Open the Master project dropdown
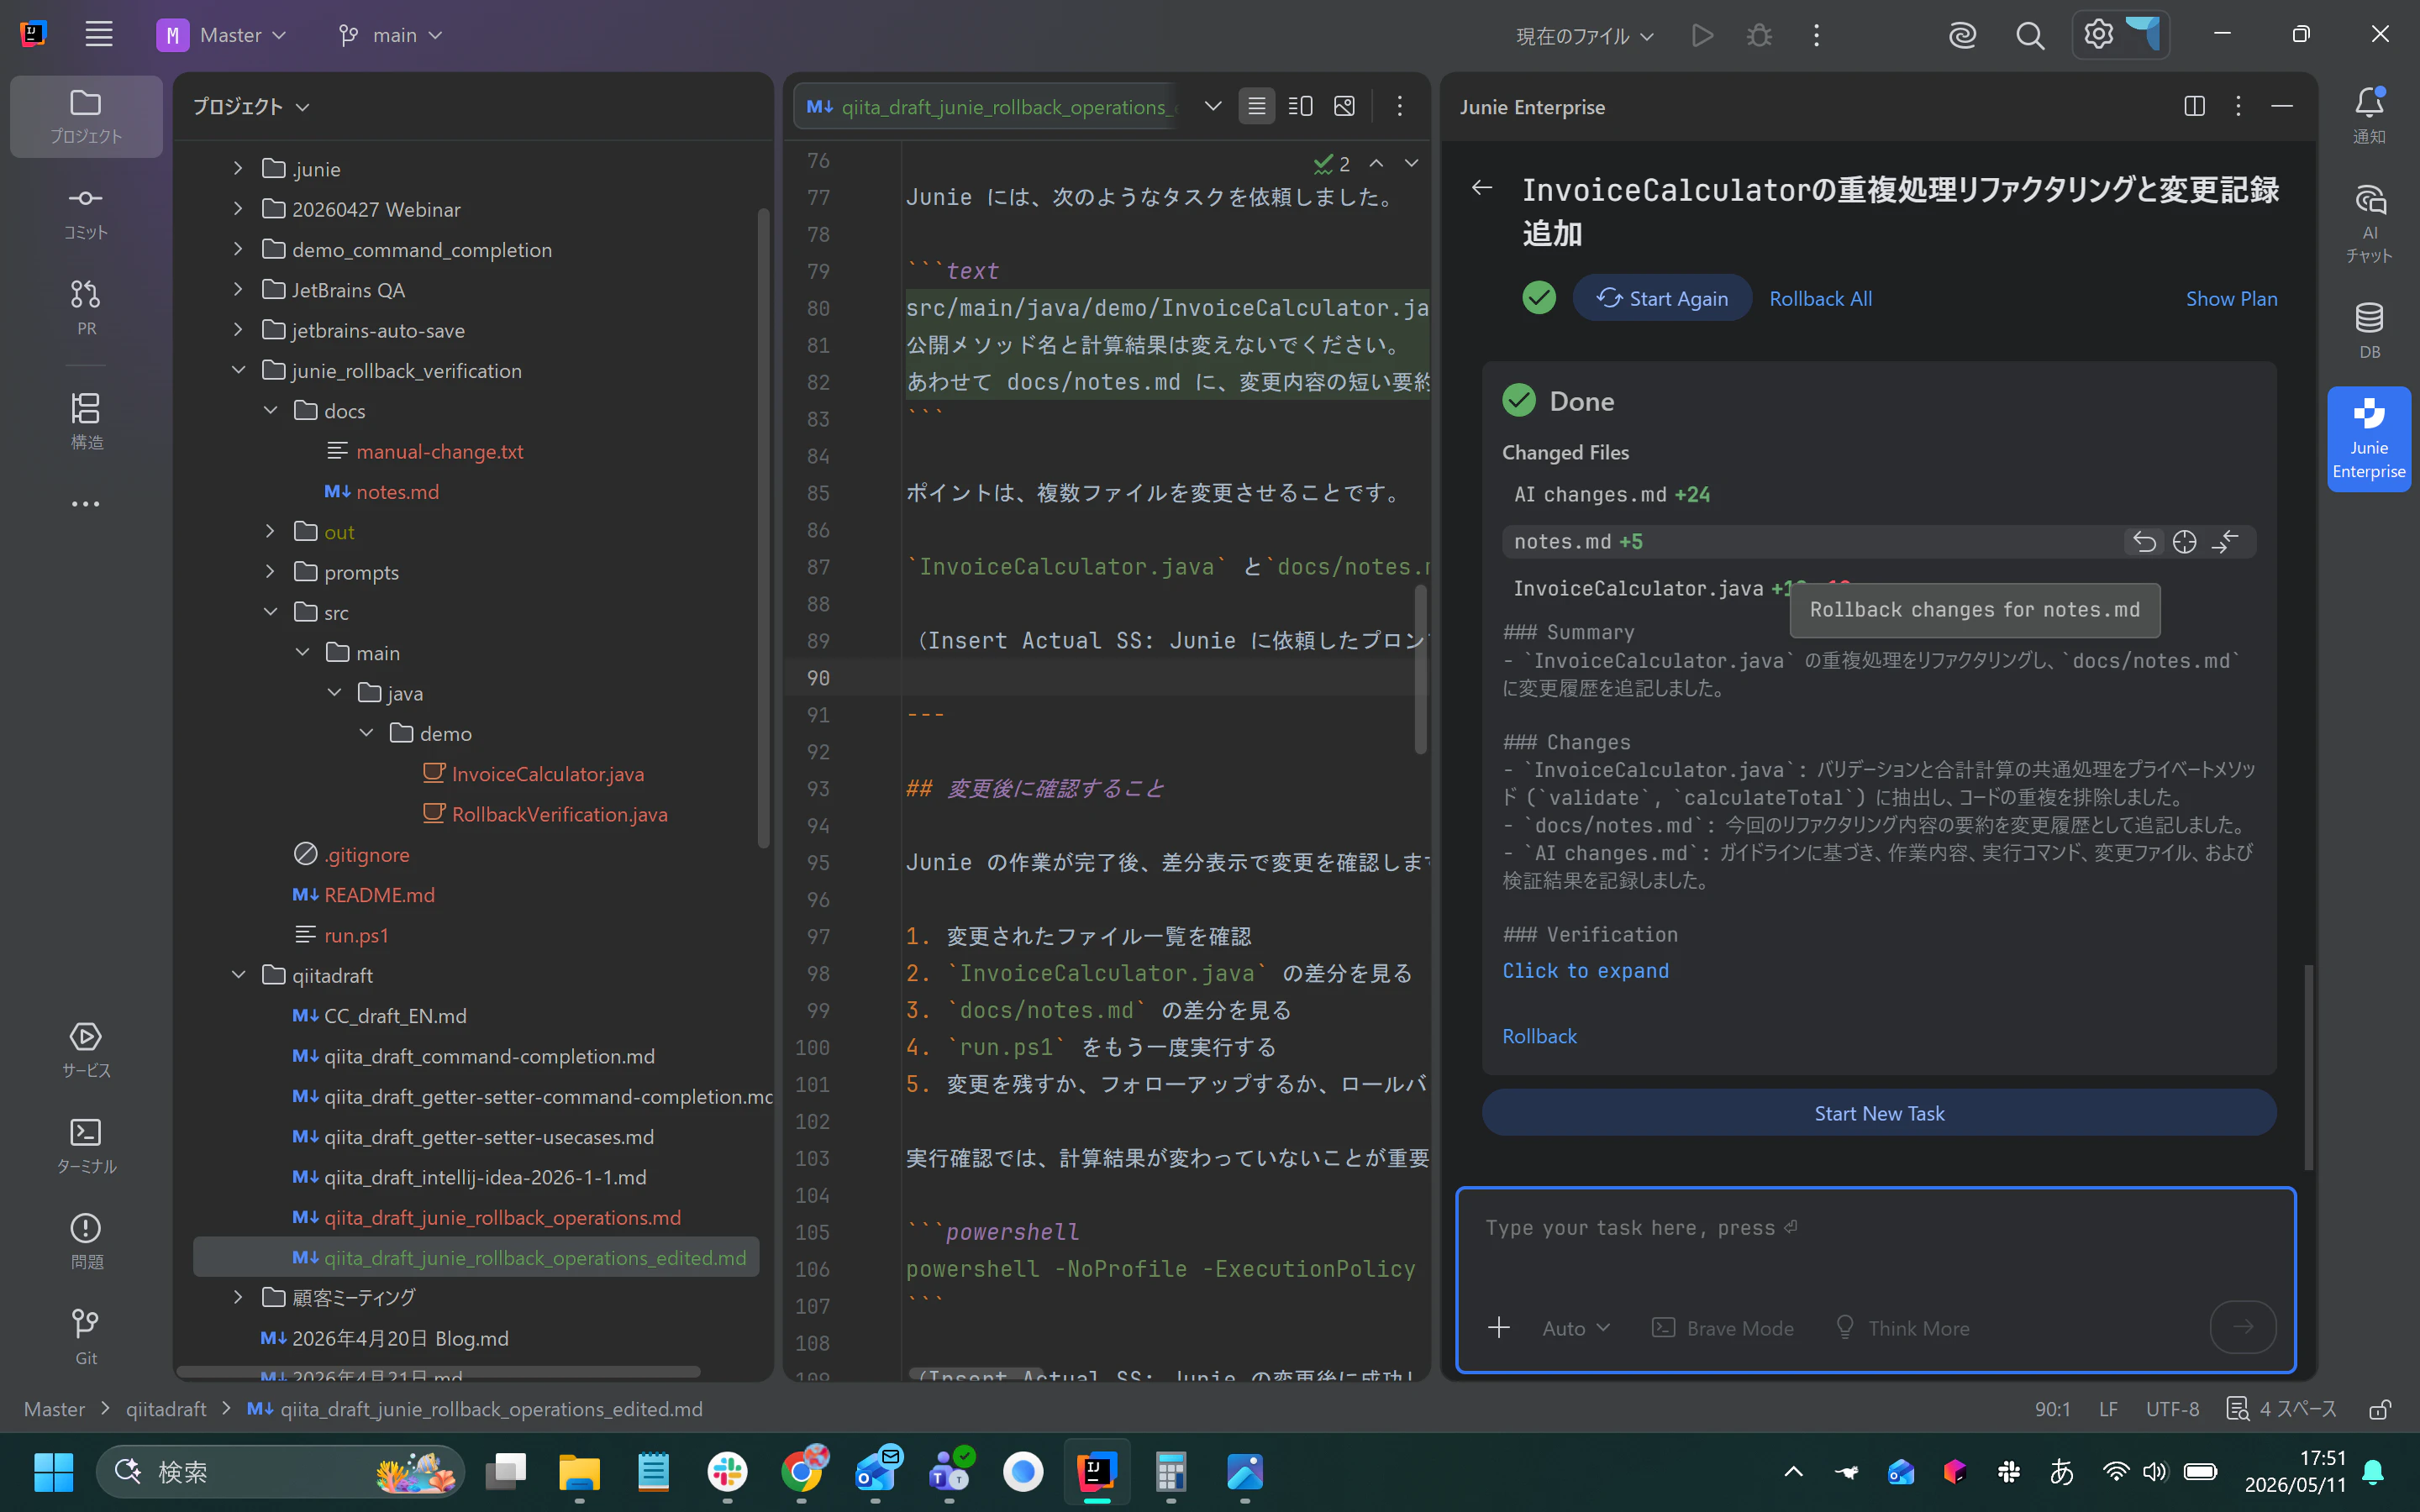This screenshot has height=1512, width=2420. click(222, 35)
